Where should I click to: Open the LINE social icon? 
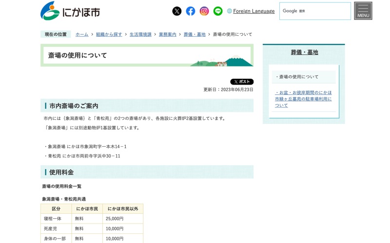click(x=218, y=11)
